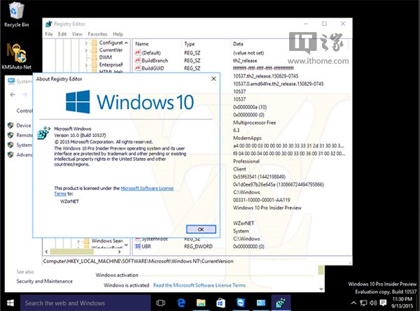
Task: Expand the CurrentVer tree node
Action: [x=86, y=50]
